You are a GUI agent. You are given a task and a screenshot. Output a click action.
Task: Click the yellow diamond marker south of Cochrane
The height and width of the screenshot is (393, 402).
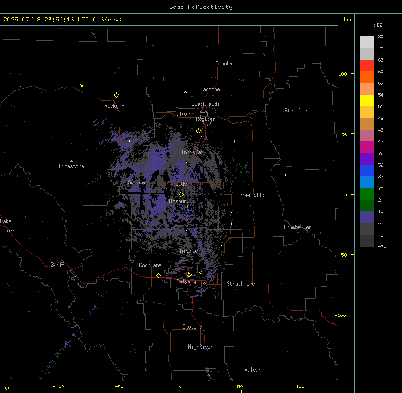[x=159, y=275]
